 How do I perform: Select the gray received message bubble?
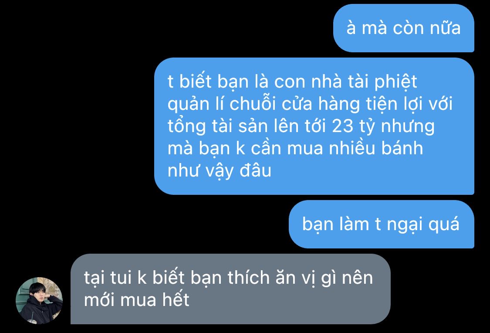pos(230,289)
